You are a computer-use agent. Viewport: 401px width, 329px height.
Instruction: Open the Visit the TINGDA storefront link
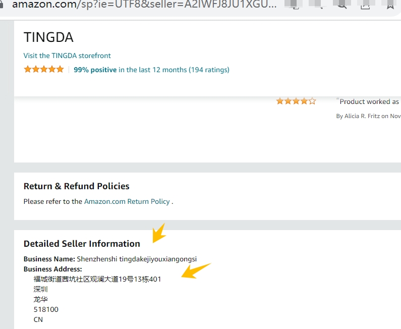[x=67, y=56]
